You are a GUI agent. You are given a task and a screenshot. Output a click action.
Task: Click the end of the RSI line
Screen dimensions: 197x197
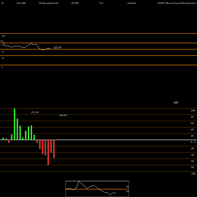click(50, 48)
